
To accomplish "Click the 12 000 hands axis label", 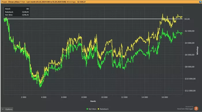I will point(124,97).
